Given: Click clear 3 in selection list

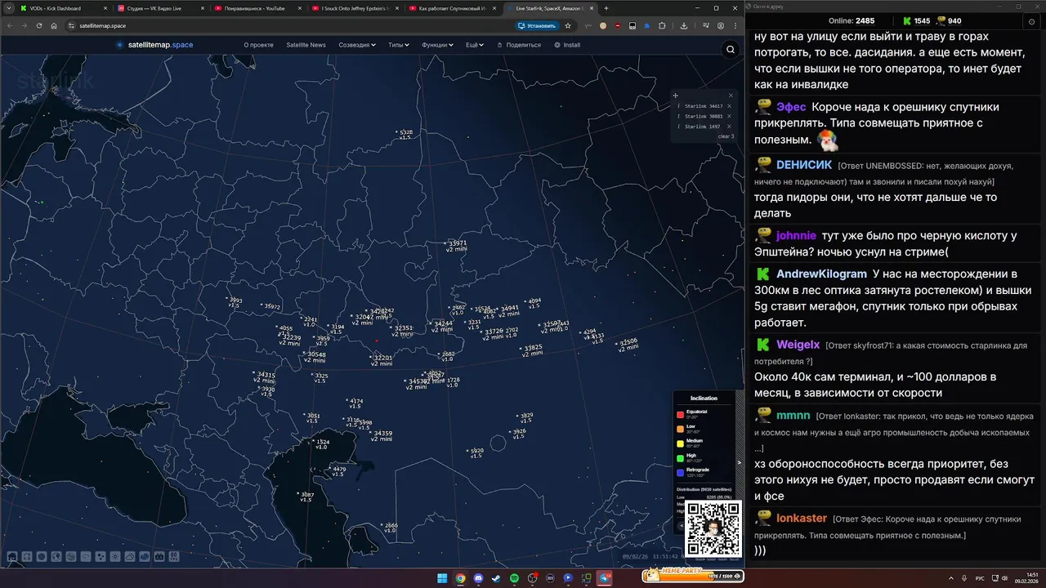Looking at the screenshot, I should tap(726, 136).
